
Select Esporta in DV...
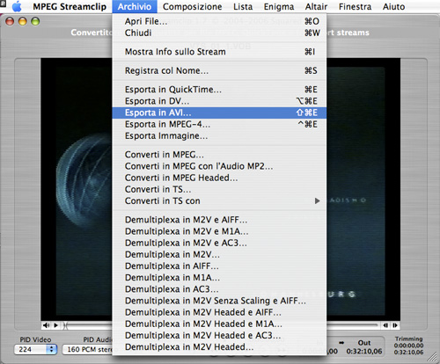coord(219,101)
